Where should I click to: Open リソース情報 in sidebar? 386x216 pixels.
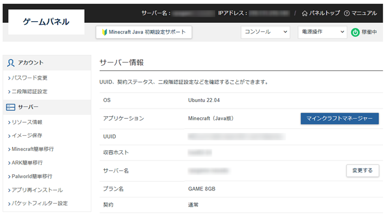27,122
